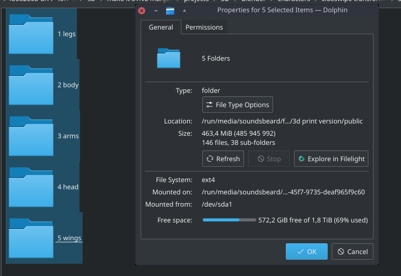Click the file system value 'ext4'
This screenshot has width=401, height=276.
click(208, 180)
